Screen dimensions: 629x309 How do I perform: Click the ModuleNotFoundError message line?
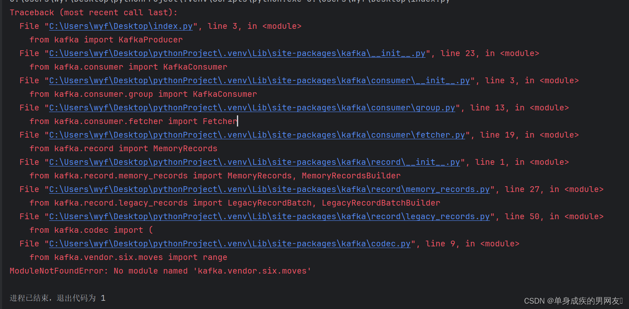(x=160, y=271)
